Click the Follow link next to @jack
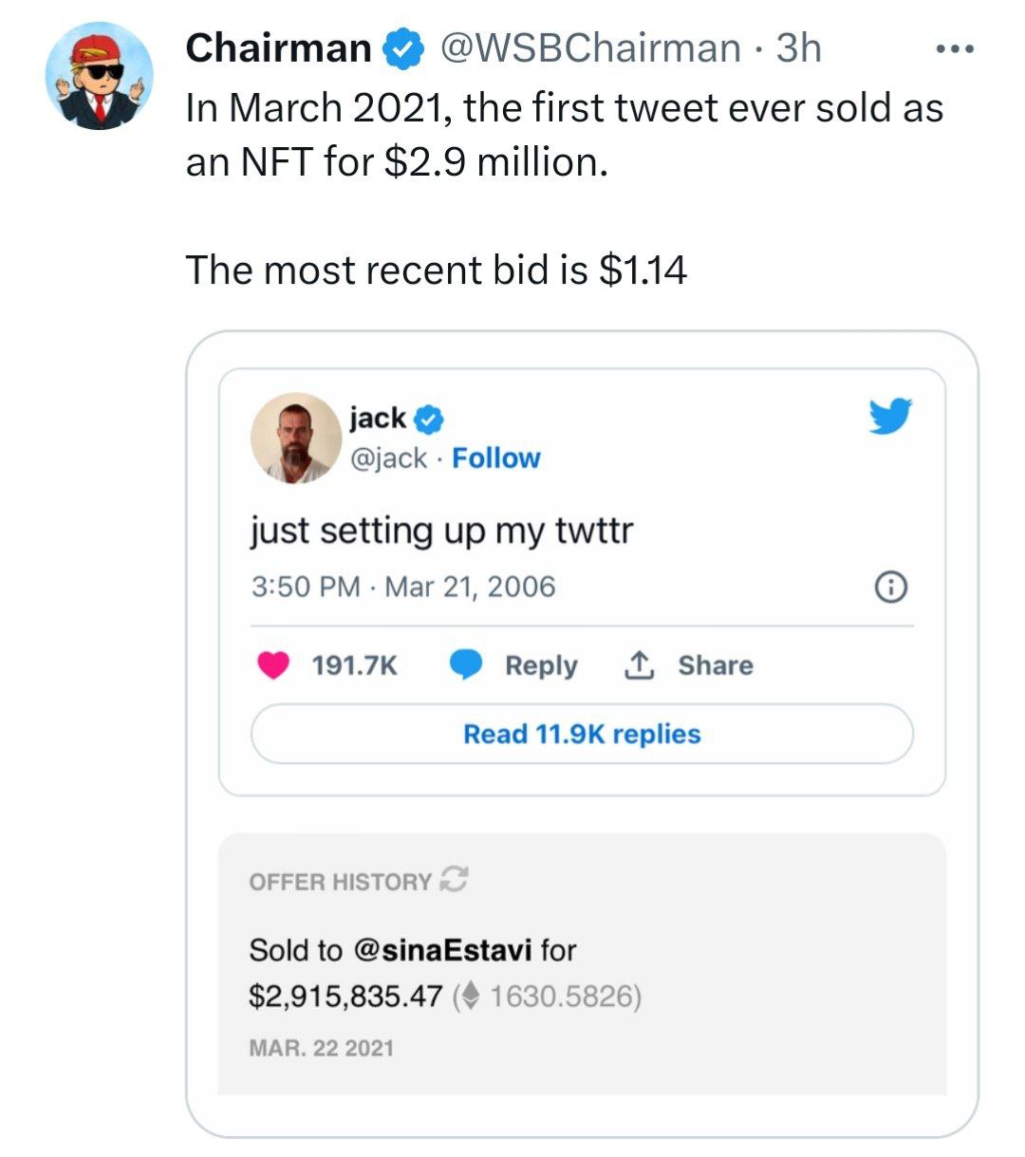The width and height of the screenshot is (1025, 1157). click(495, 458)
